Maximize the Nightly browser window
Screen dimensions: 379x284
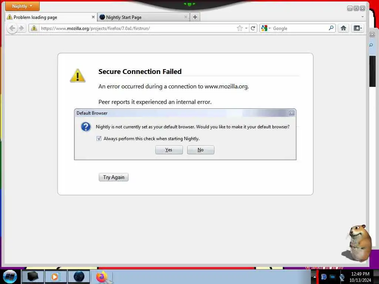[x=356, y=9]
